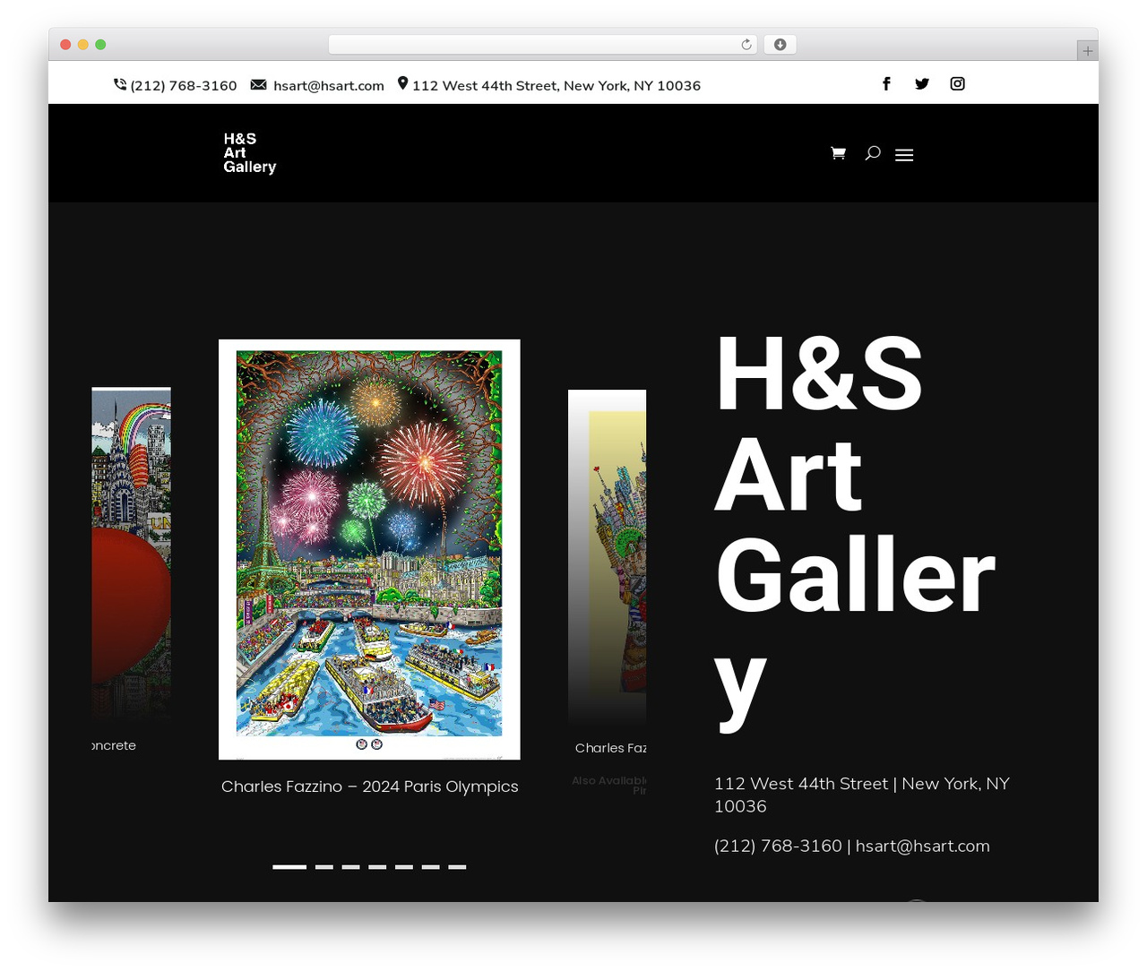Expand the hamburger navigation menu
The image size is (1147, 971).
[x=904, y=155]
